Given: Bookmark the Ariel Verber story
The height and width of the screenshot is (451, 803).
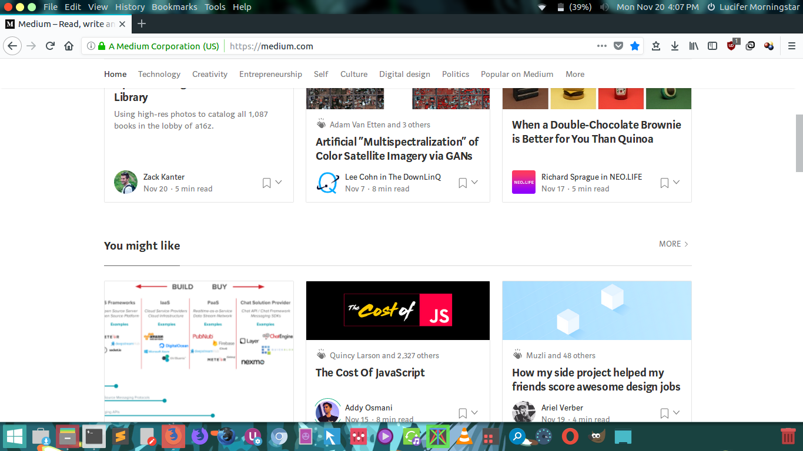Looking at the screenshot, I should (x=664, y=413).
